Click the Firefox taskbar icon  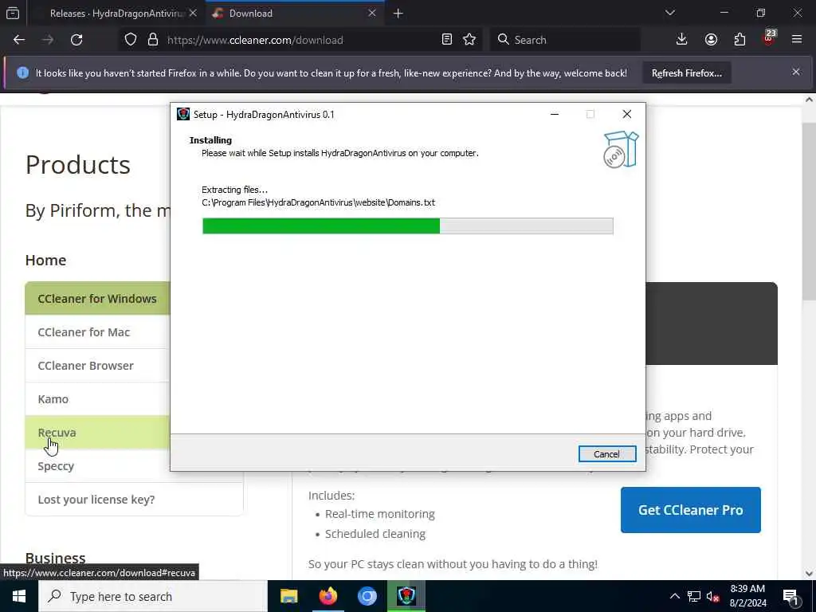point(328,596)
